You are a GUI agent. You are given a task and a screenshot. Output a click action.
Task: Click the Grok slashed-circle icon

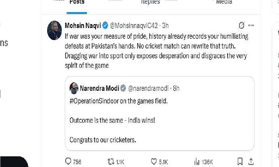point(241,25)
